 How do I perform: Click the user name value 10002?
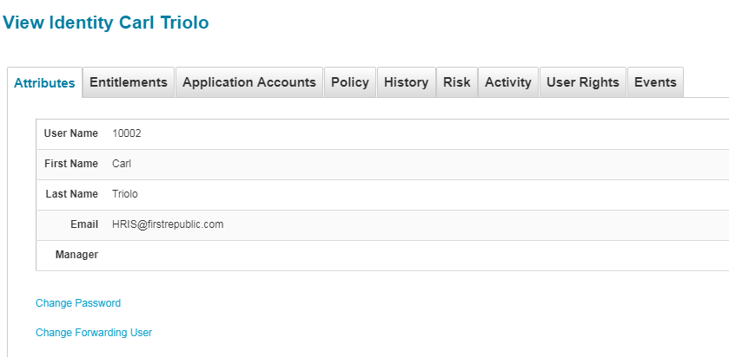[x=127, y=133]
